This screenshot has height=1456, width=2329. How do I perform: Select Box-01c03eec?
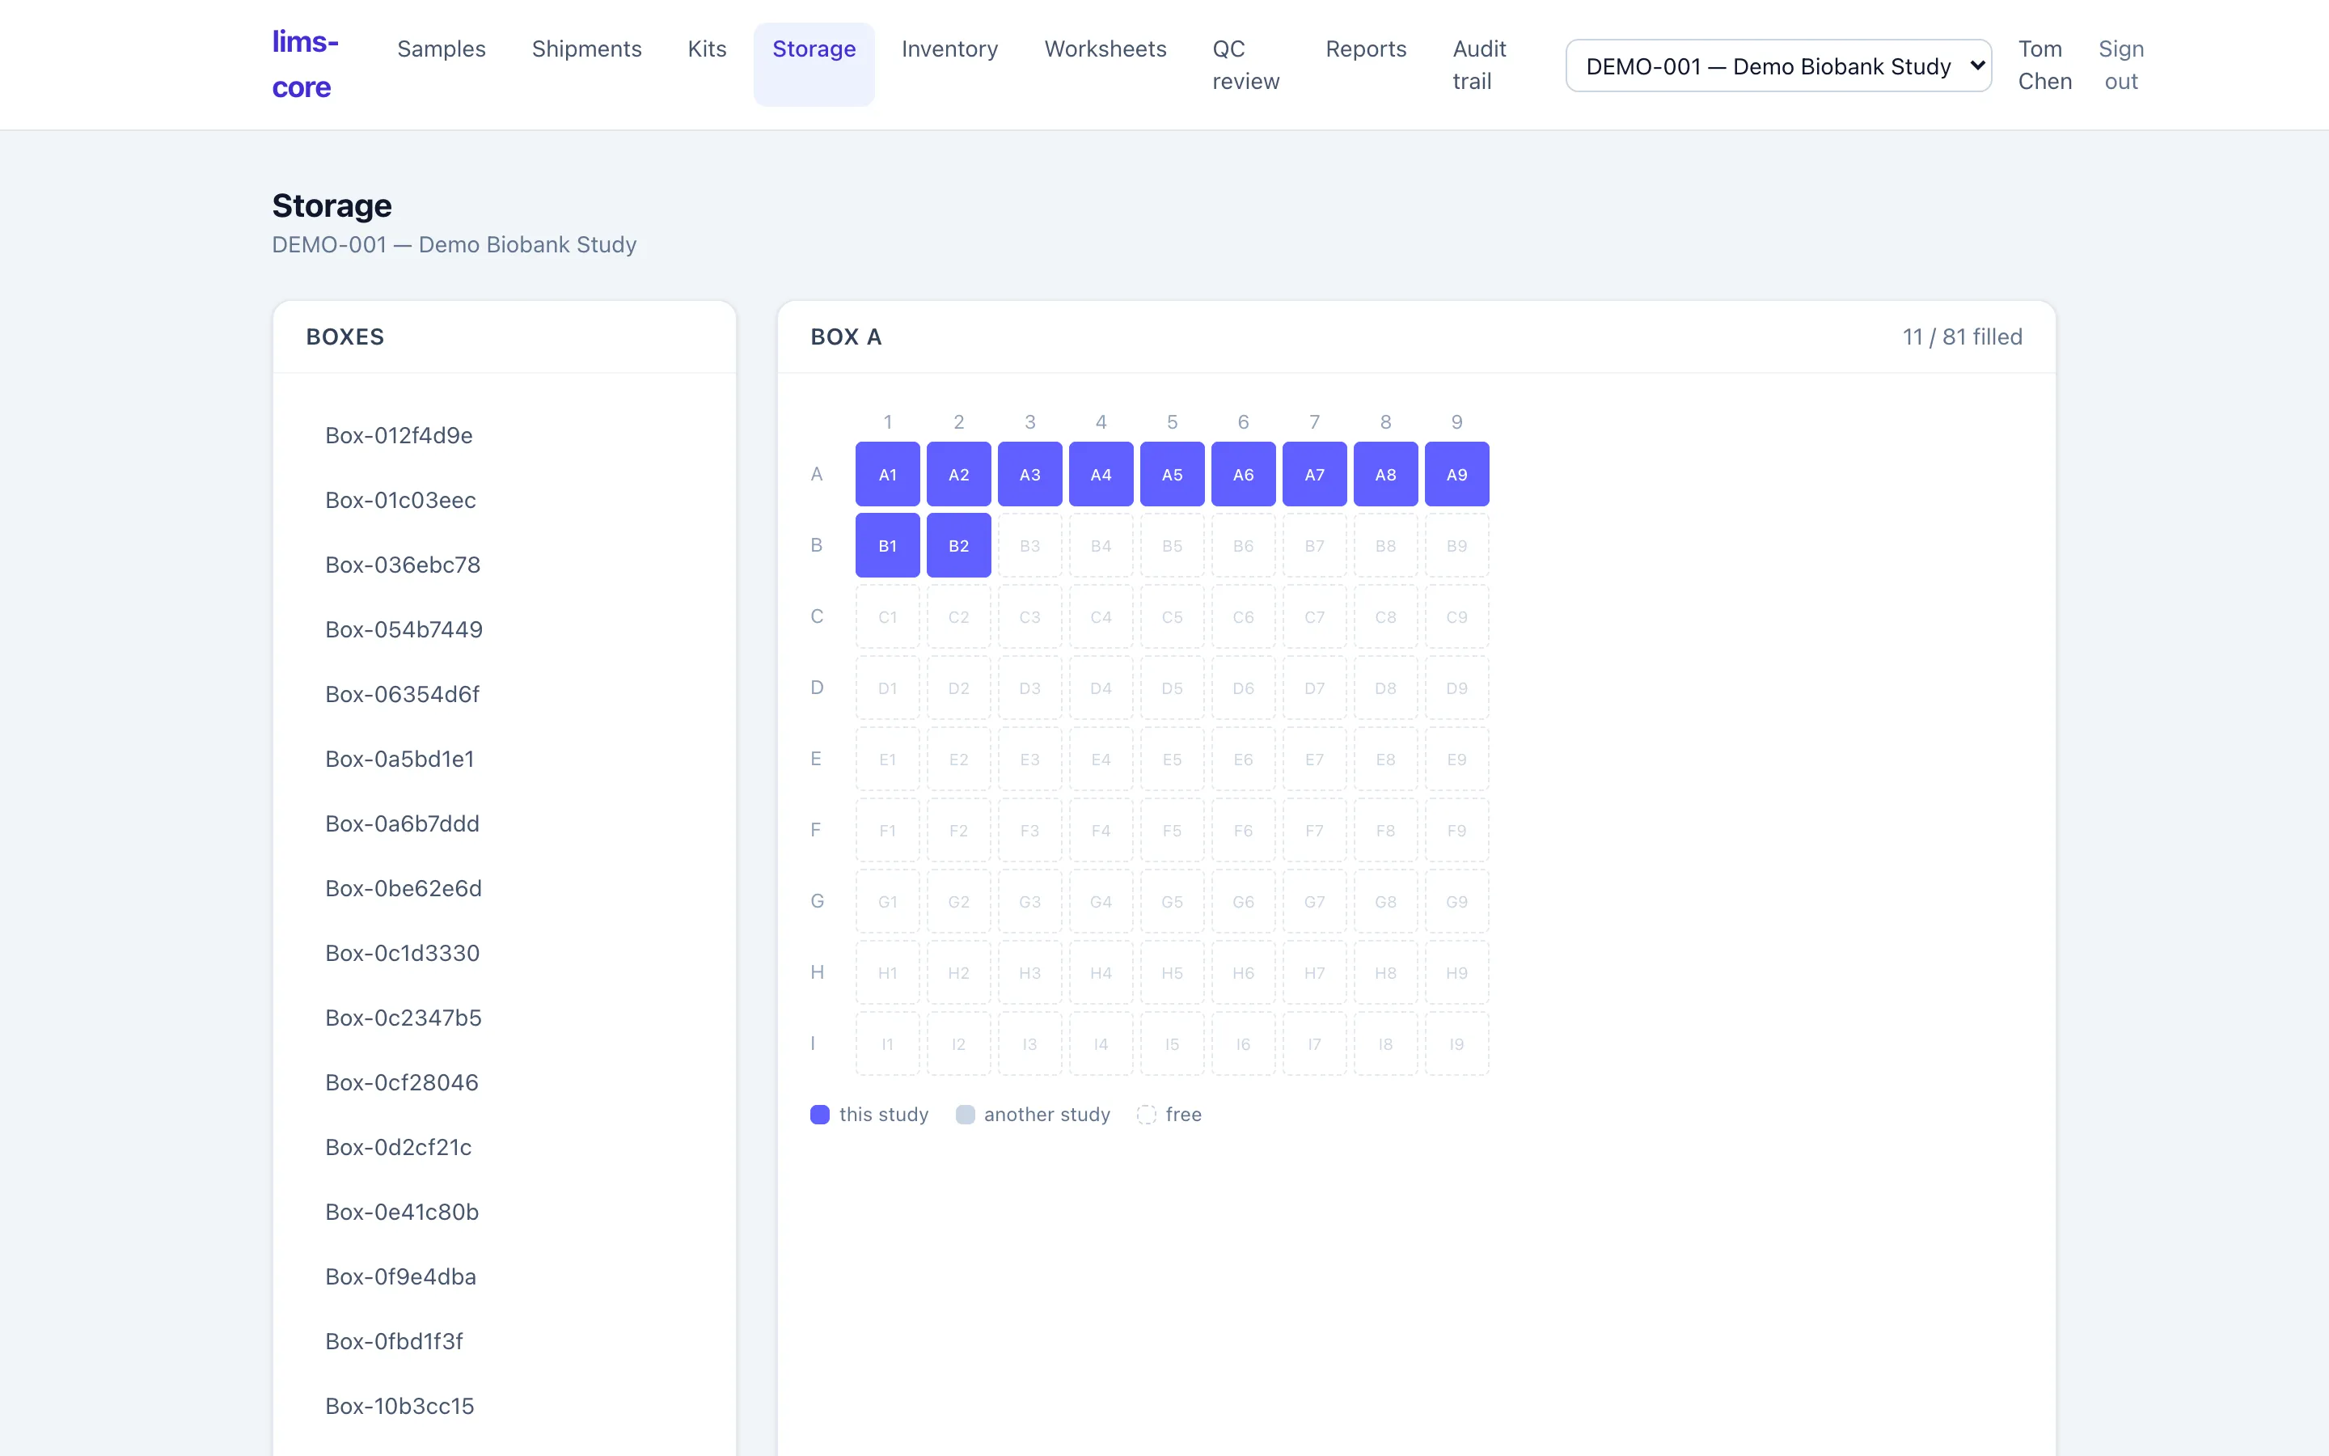click(x=503, y=500)
